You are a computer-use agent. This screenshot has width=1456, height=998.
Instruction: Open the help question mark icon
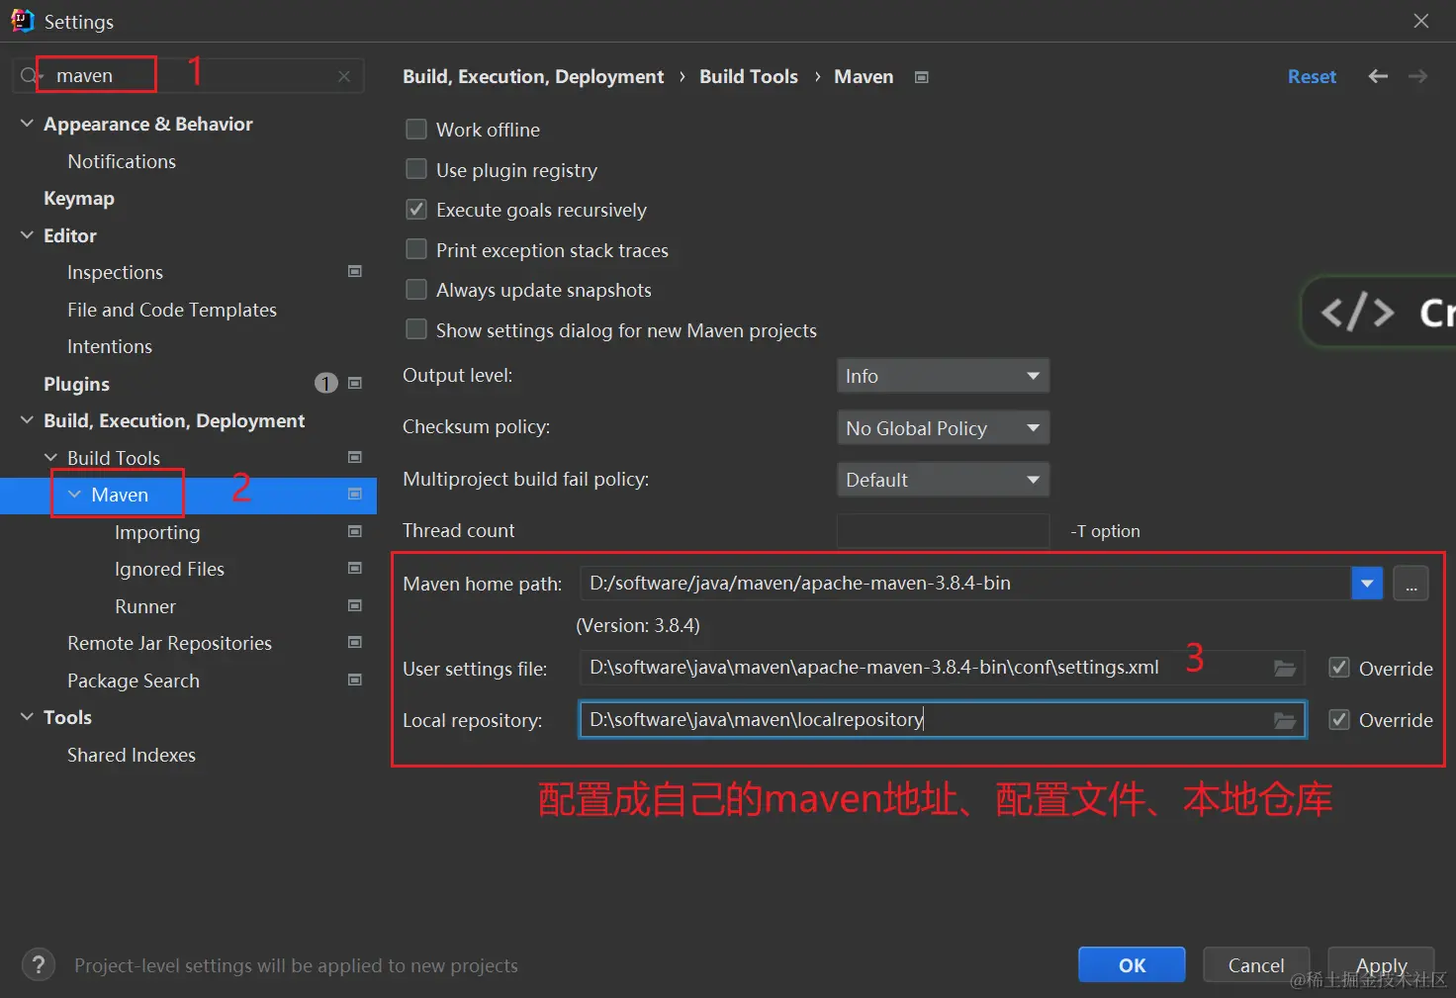pyautogui.click(x=39, y=965)
